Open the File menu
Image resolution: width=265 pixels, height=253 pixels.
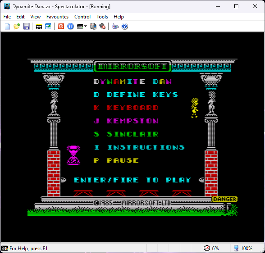point(7,17)
